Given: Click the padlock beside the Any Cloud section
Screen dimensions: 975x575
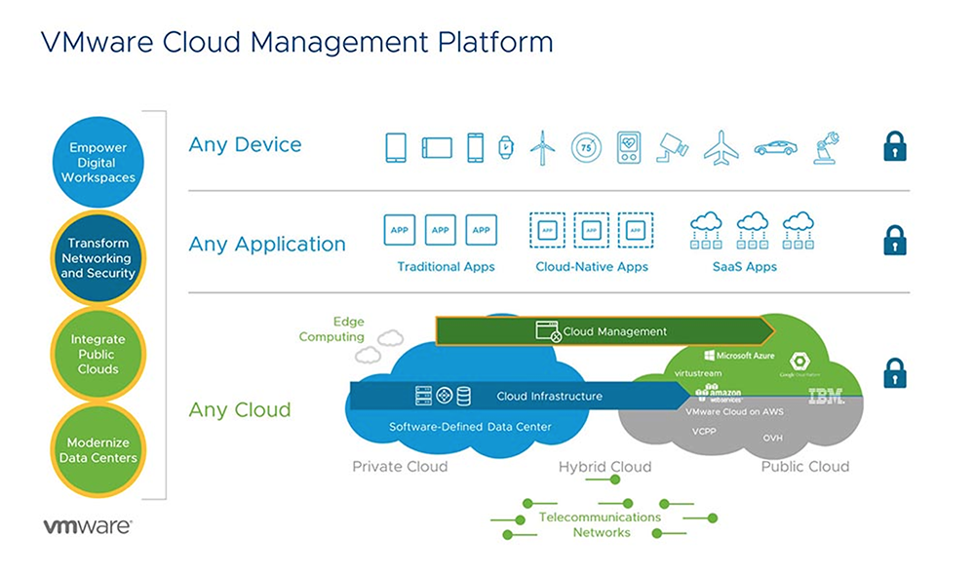Looking at the screenshot, I should point(894,373).
